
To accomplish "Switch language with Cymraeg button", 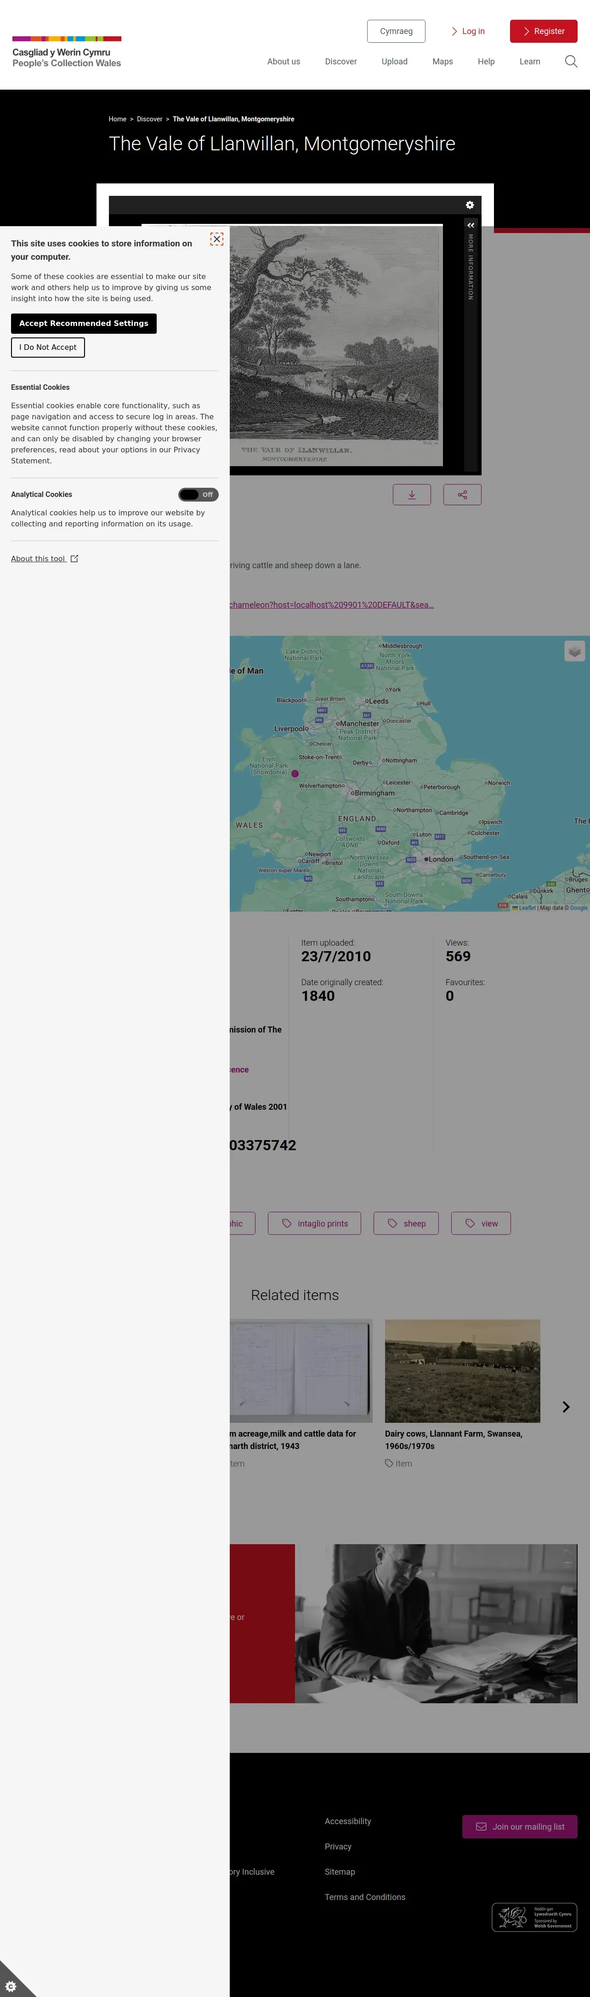I will coord(396,31).
